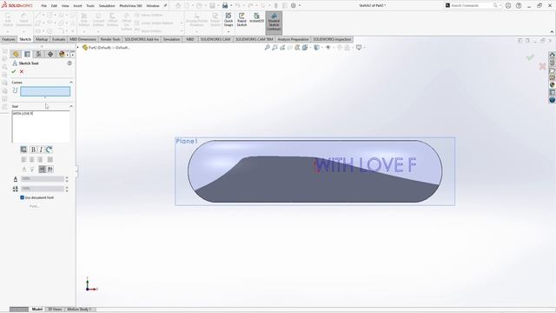556x313 pixels.
Task: Switch to Motion Study 1 tab
Action: (79, 310)
